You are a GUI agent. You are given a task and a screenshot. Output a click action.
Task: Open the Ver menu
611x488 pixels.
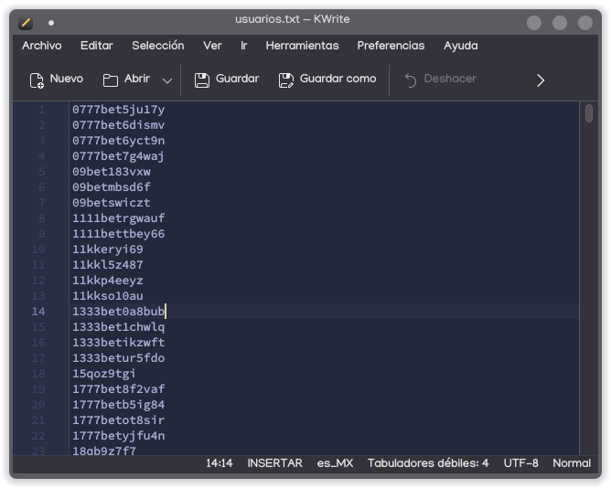[x=212, y=46]
